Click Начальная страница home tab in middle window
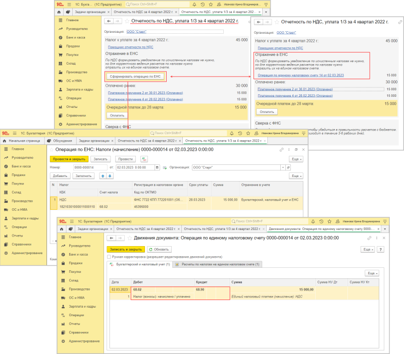The width and height of the screenshot is (404, 354). click(22, 141)
